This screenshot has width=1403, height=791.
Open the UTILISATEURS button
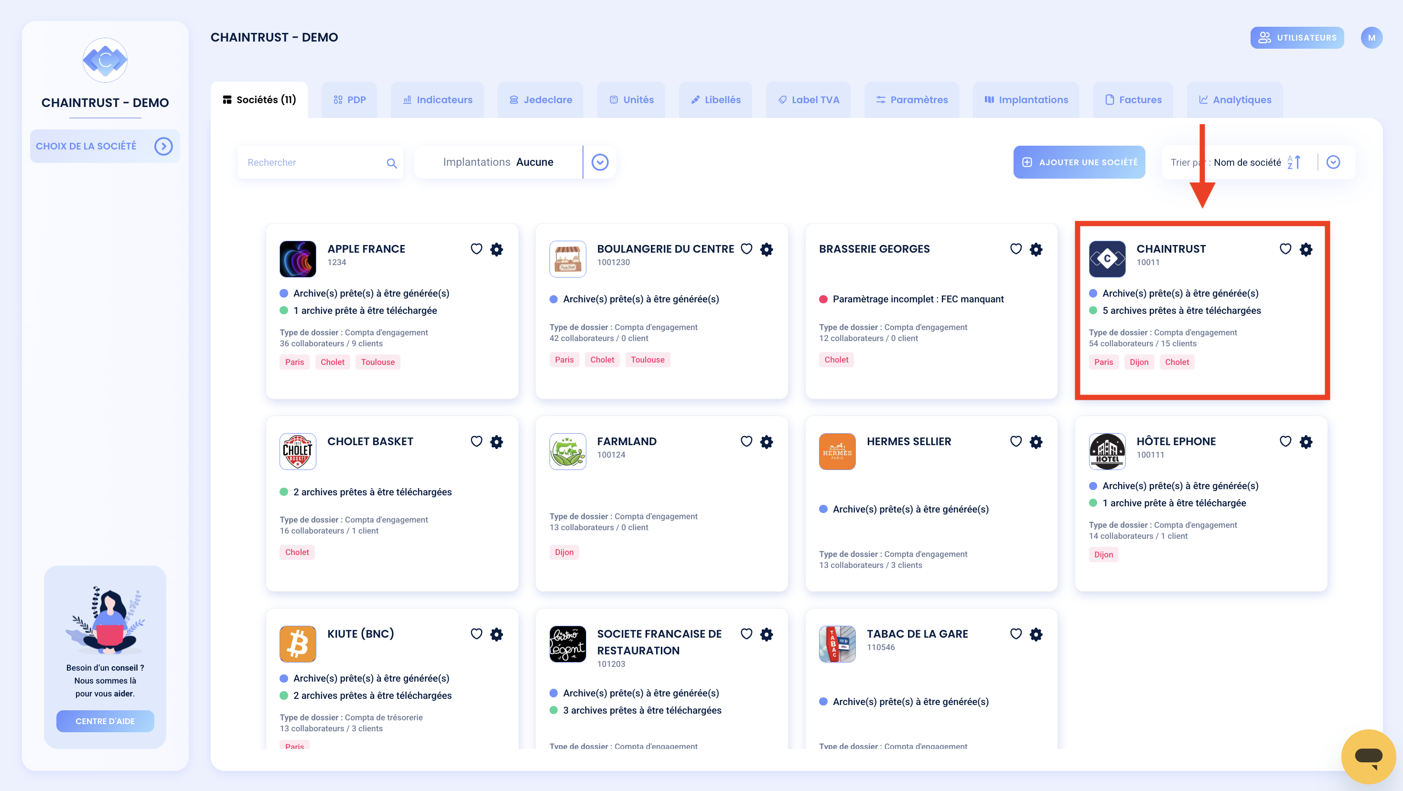(1297, 38)
